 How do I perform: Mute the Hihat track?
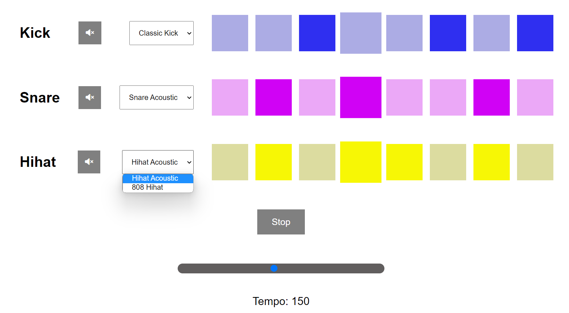point(89,162)
